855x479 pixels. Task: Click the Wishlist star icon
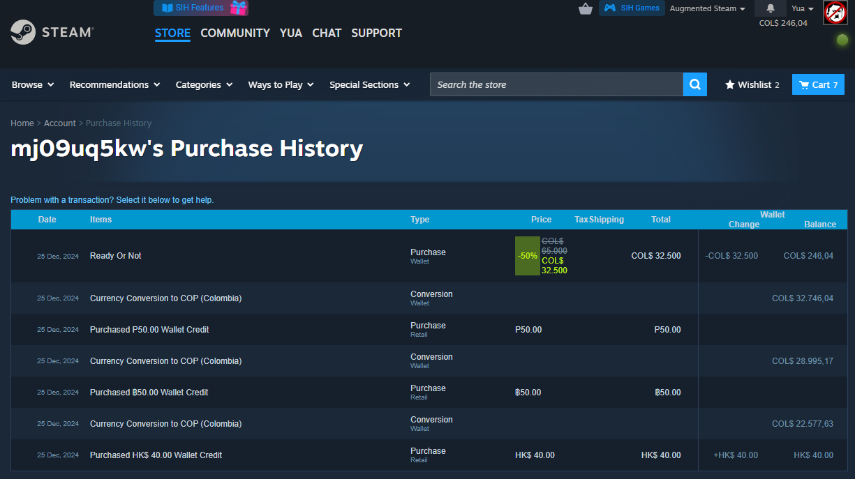730,84
